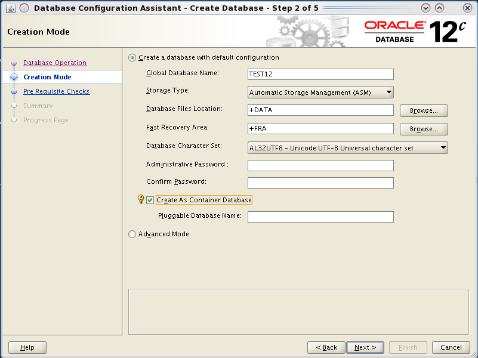
Task: Focus the Global Database Name field
Action: tap(320, 75)
